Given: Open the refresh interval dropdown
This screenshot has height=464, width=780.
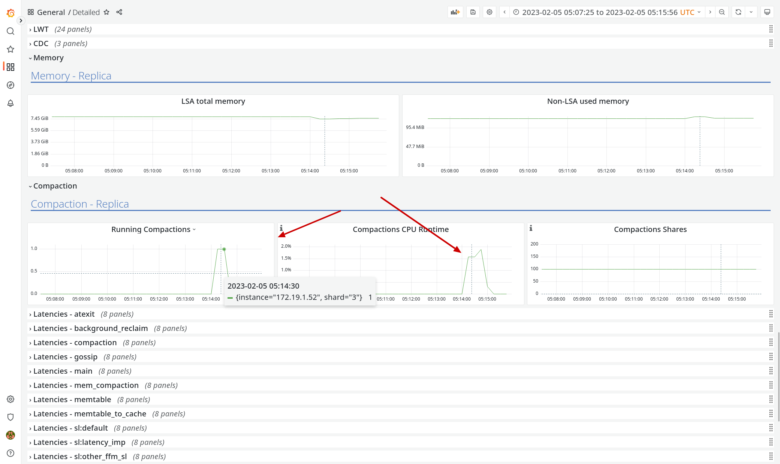Looking at the screenshot, I should pyautogui.click(x=751, y=12).
